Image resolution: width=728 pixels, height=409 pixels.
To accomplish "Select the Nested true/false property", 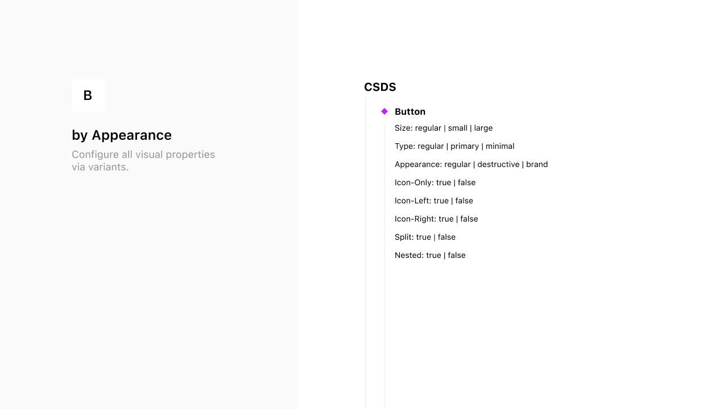I will (430, 255).
